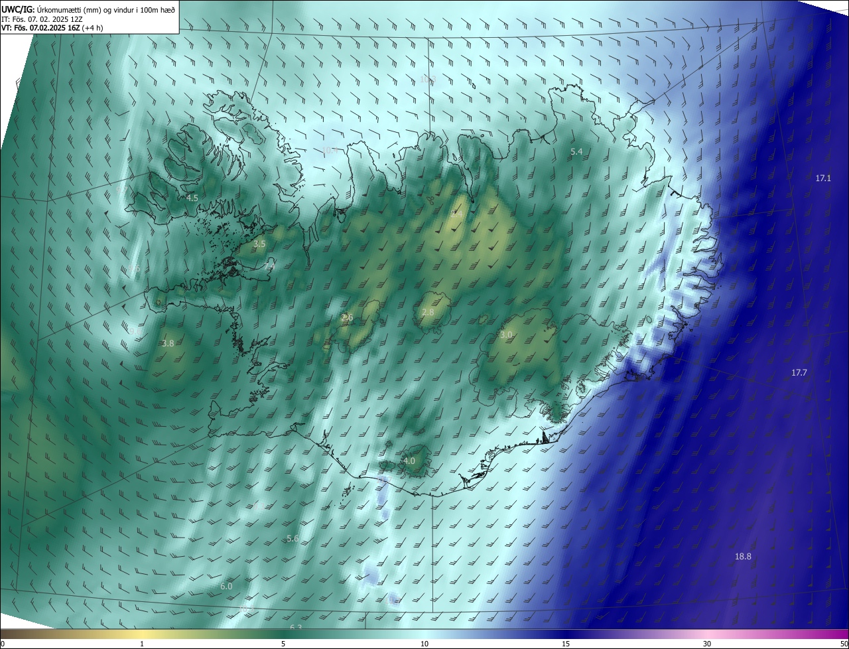This screenshot has height=649, width=849.
Task: Click the 17.1 value on the map
Action: click(x=823, y=179)
